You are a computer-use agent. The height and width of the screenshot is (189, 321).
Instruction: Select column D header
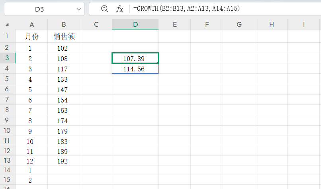(x=135, y=24)
